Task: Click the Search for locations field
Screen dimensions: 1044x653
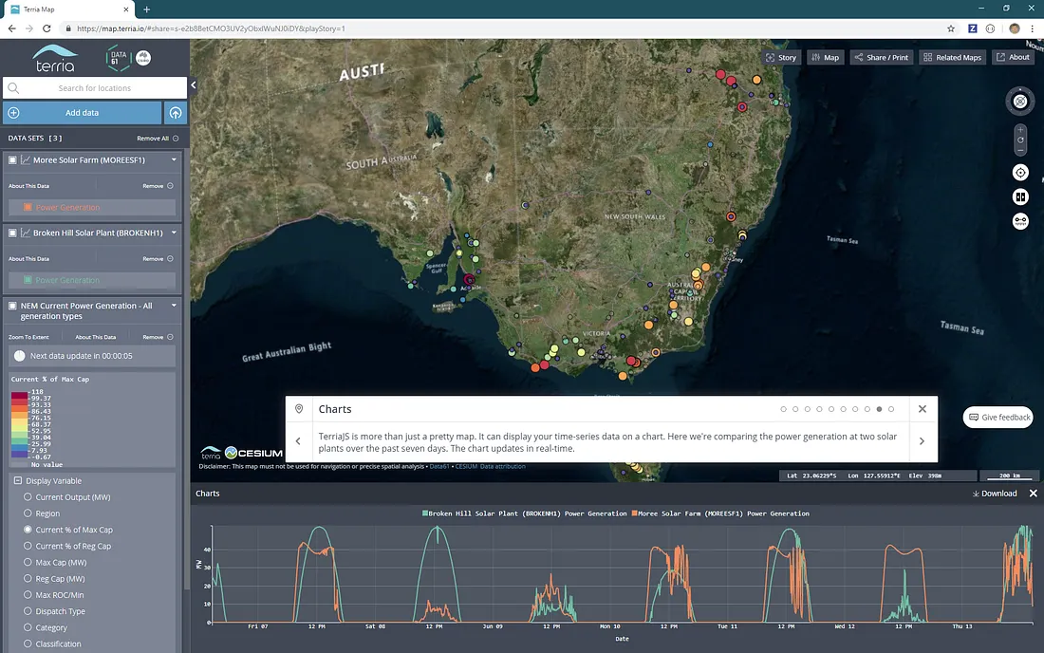Action: [x=95, y=88]
